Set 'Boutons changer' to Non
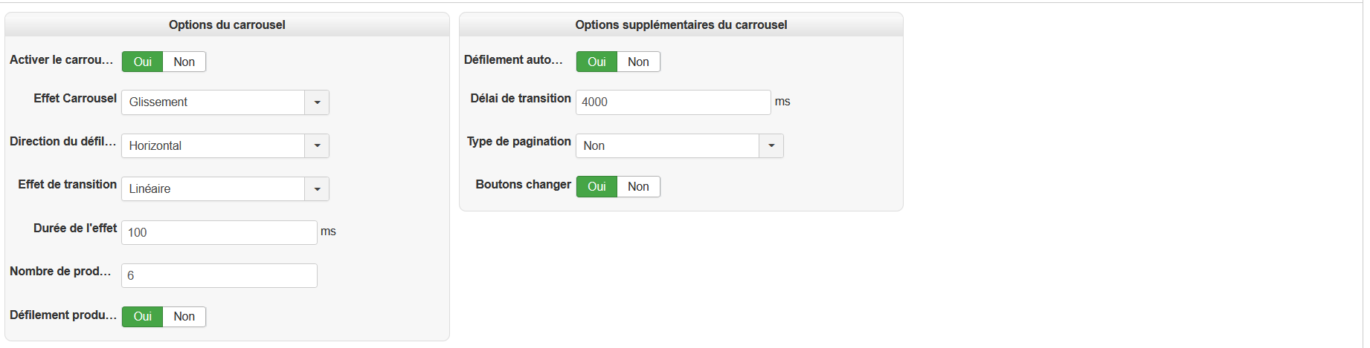This screenshot has height=348, width=1370. [x=638, y=186]
